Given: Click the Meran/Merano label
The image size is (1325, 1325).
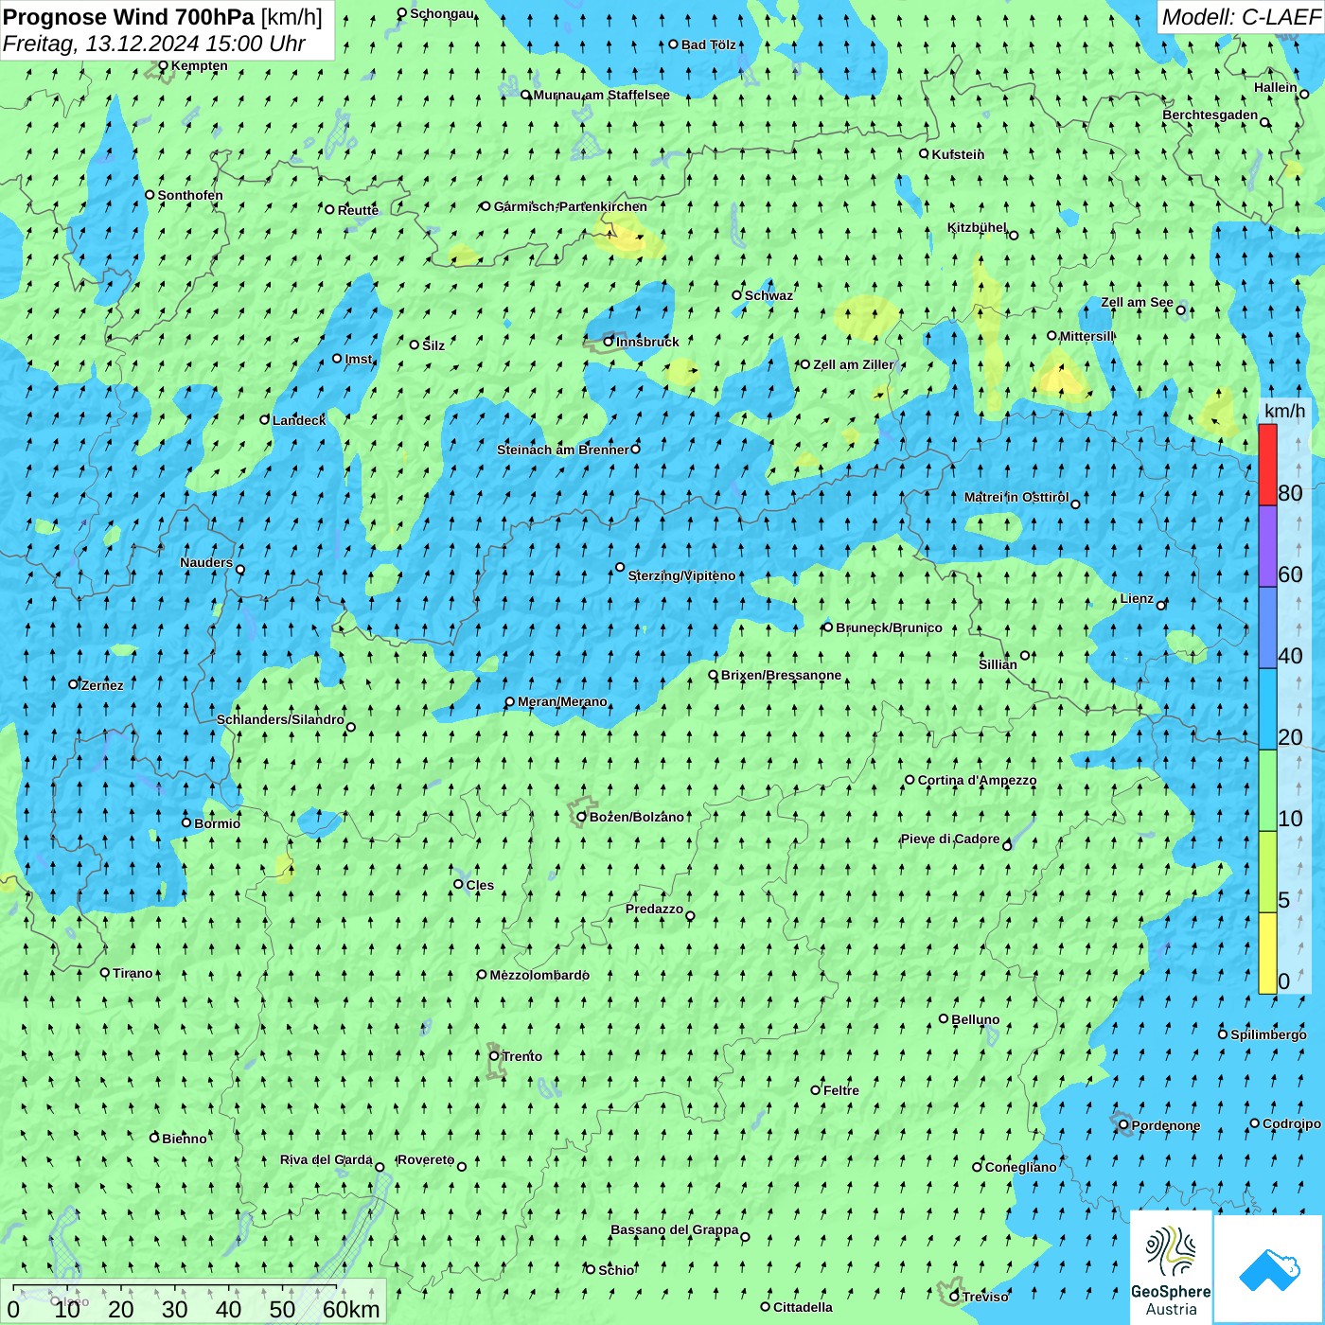Looking at the screenshot, I should pos(562,701).
